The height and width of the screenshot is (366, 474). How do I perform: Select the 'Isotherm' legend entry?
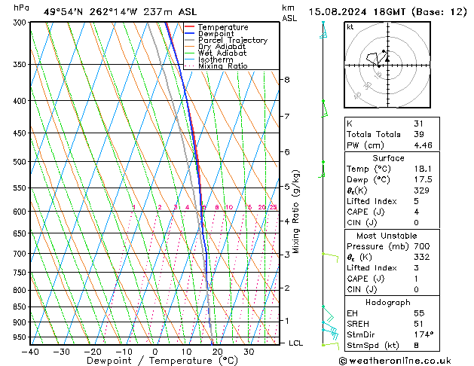coord(216,59)
